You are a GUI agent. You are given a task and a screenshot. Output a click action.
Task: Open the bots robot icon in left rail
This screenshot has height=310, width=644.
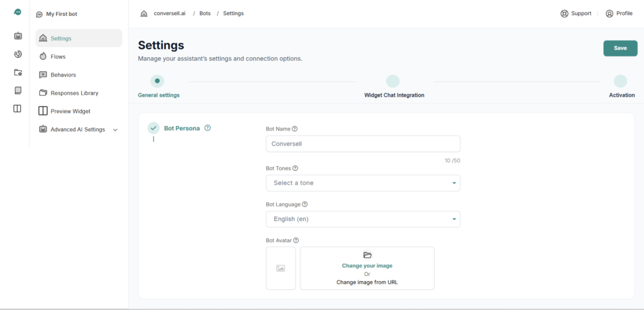pyautogui.click(x=18, y=36)
